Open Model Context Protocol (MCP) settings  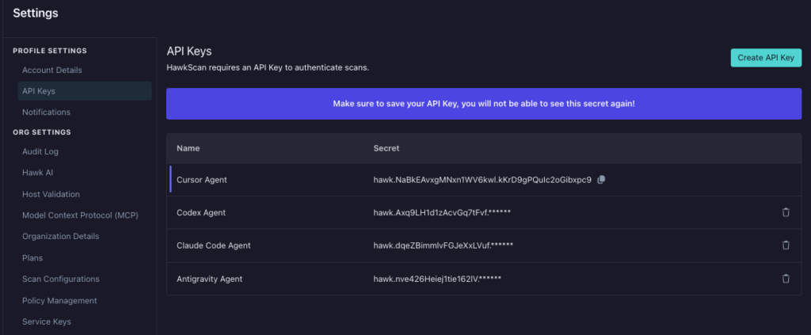click(x=80, y=215)
